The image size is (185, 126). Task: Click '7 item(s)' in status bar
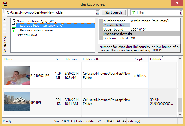point(134,121)
